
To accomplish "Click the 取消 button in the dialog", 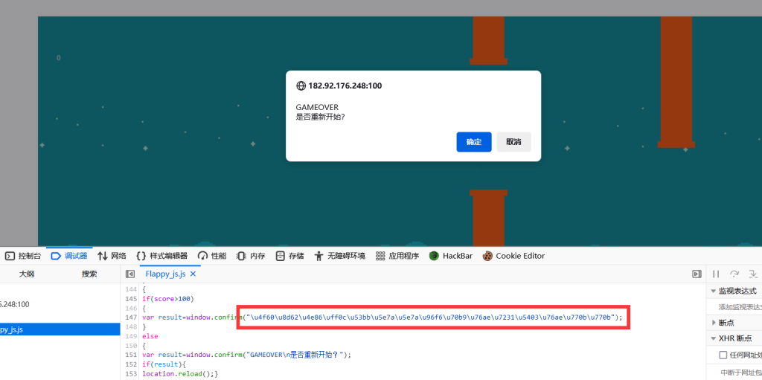I will pos(513,142).
